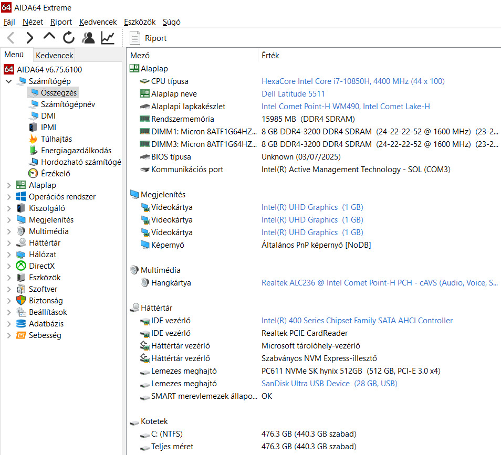This screenshot has width=501, height=455.
Task: Expand the Megjelenítés tree node
Action: [9, 220]
